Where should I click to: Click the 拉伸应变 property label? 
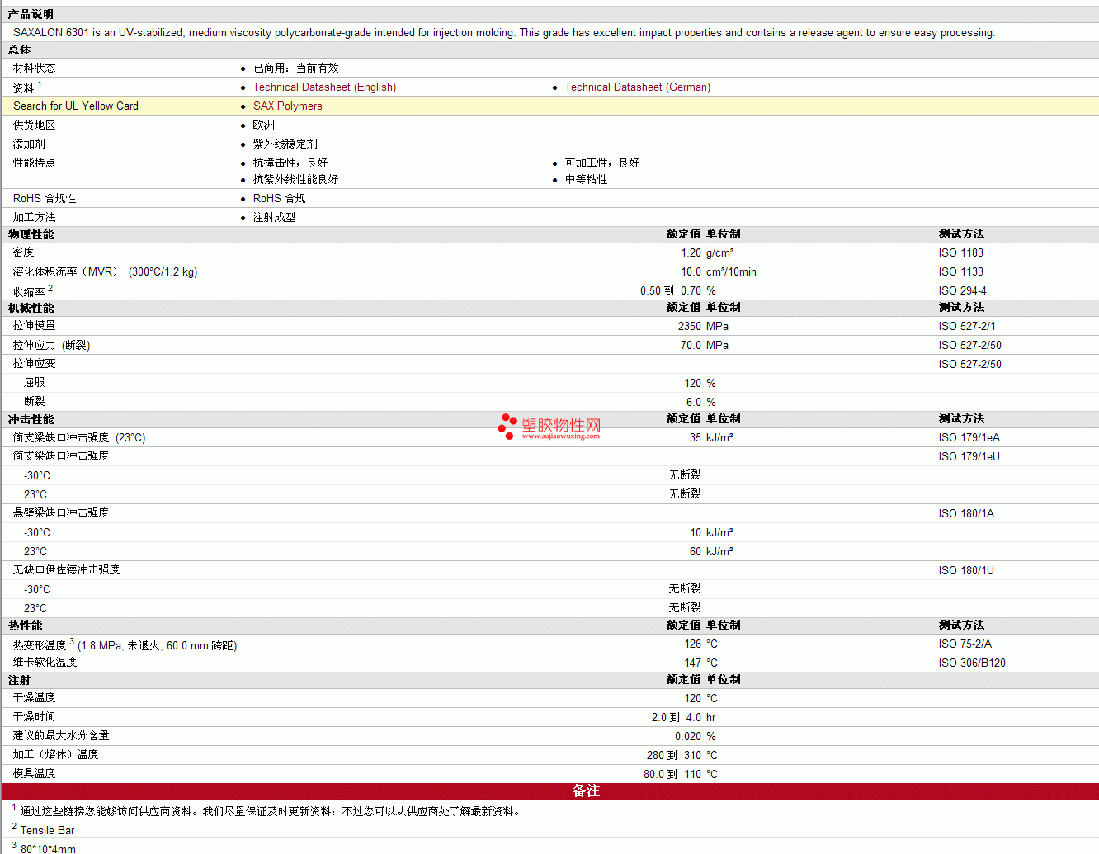coord(35,364)
